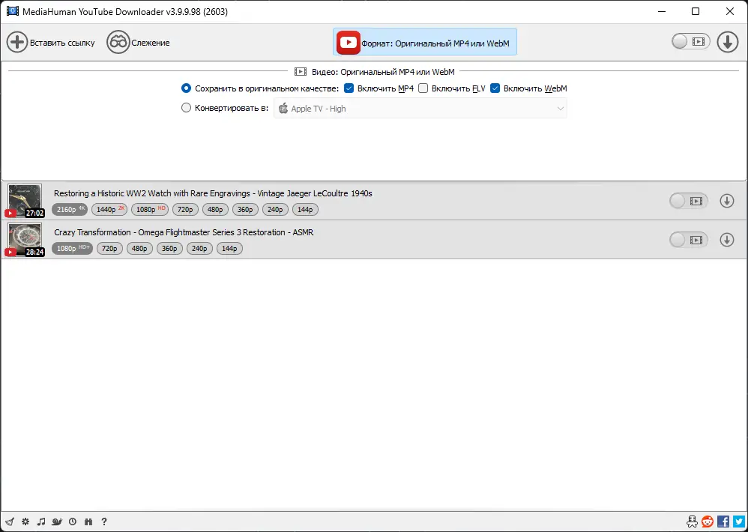Uncheck the Включить MP4 checkbox

[349, 88]
